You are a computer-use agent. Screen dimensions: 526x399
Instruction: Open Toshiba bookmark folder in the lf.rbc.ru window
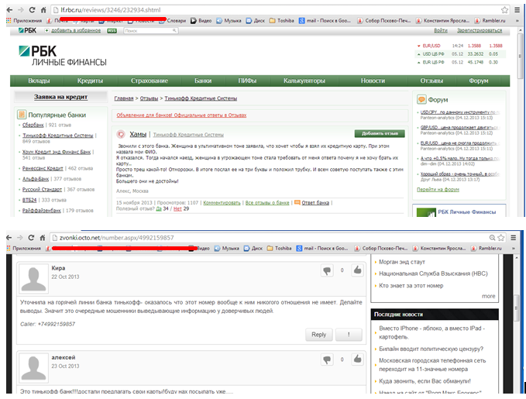point(281,20)
